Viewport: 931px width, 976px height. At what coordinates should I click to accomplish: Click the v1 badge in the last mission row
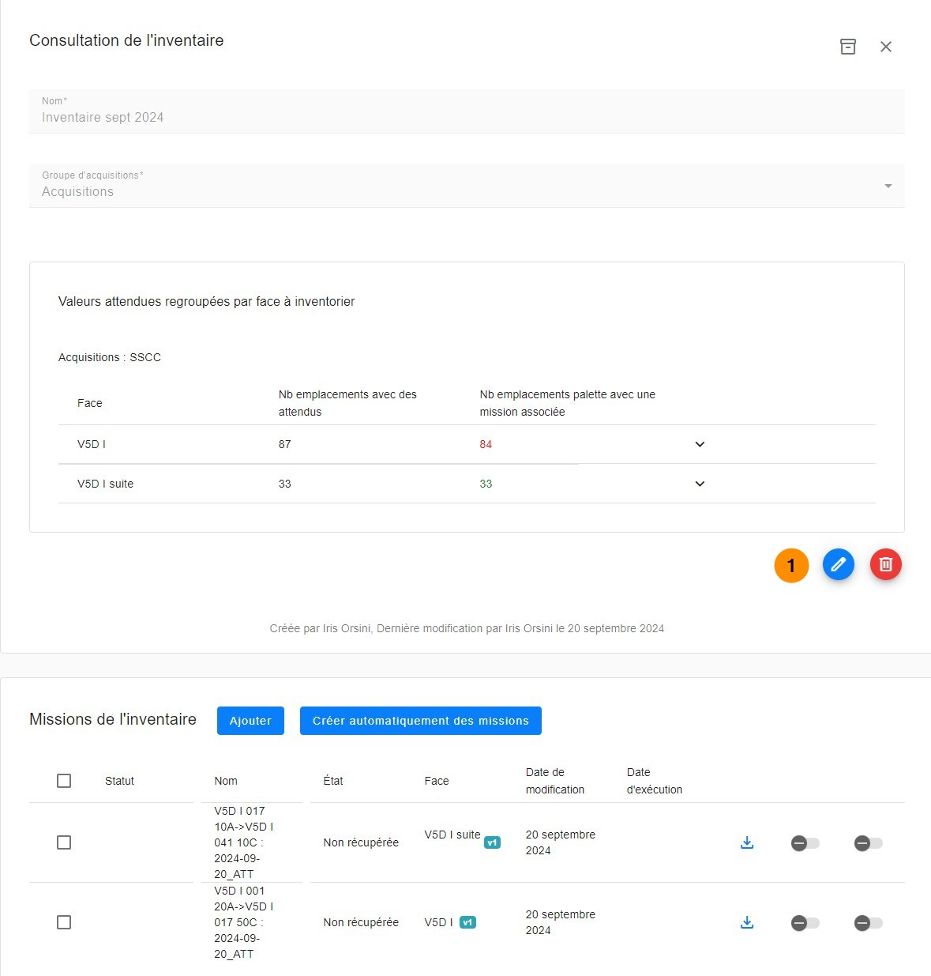click(x=467, y=922)
